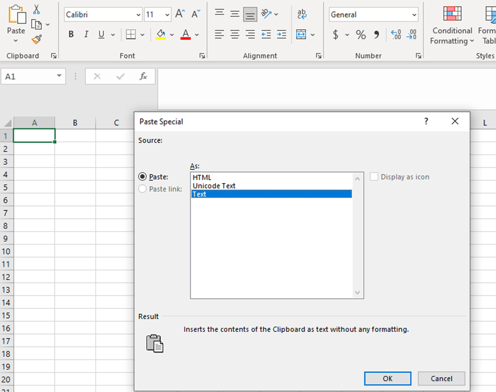Screen dimensions: 496x392
Task: Align text right
Action: [250, 34]
